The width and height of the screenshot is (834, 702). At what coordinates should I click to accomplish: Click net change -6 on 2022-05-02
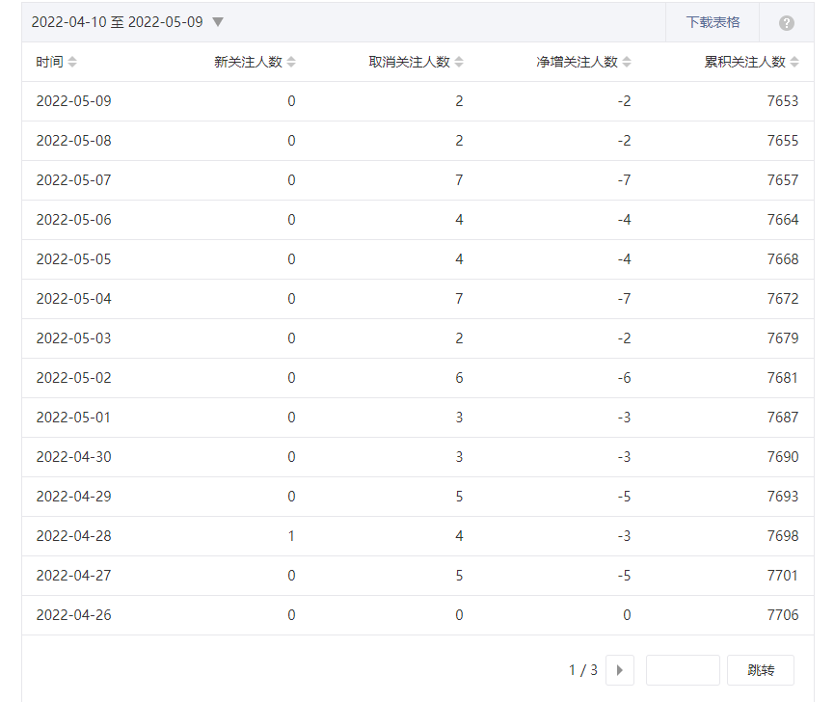624,378
